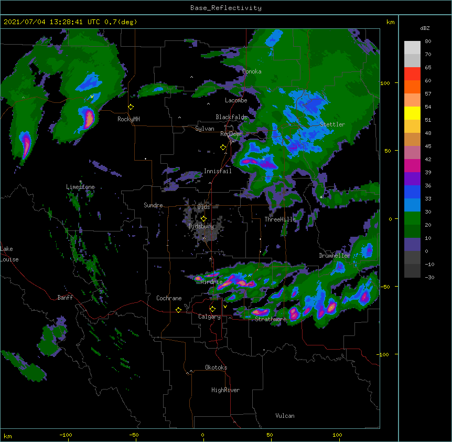Click the Banff label
The image size is (452, 442).
pos(65,298)
